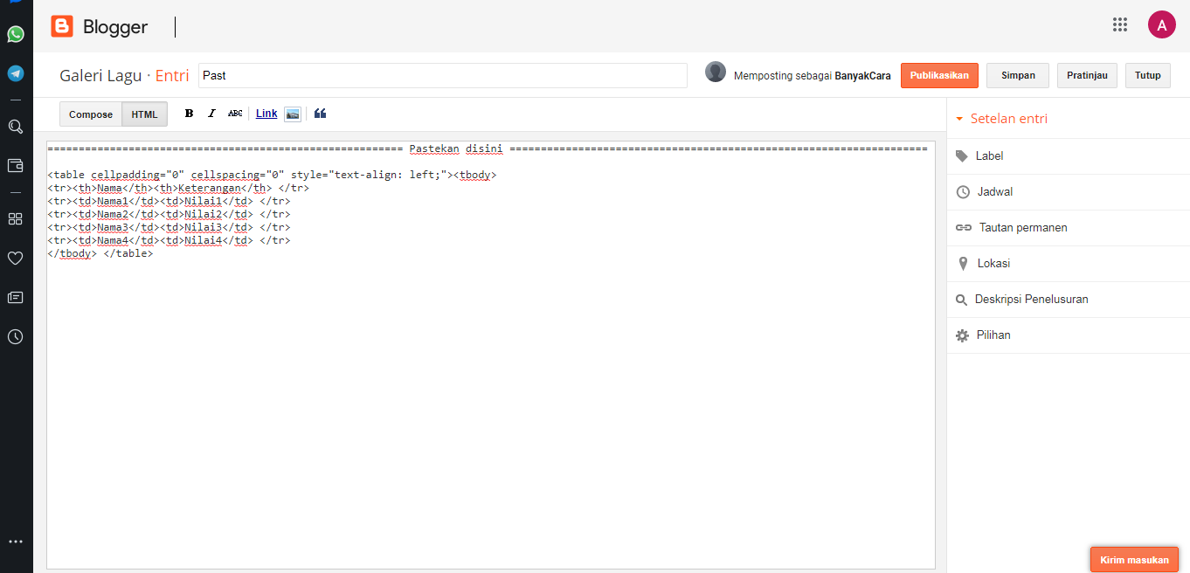Click the orange Blogger logo
This screenshot has height=573, width=1190.
62,26
